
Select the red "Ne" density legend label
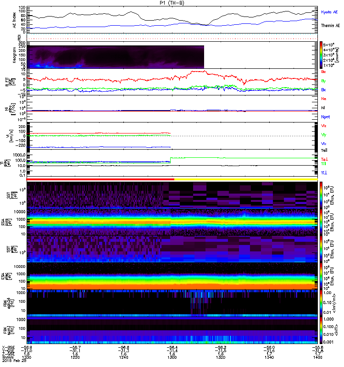coord(324,99)
